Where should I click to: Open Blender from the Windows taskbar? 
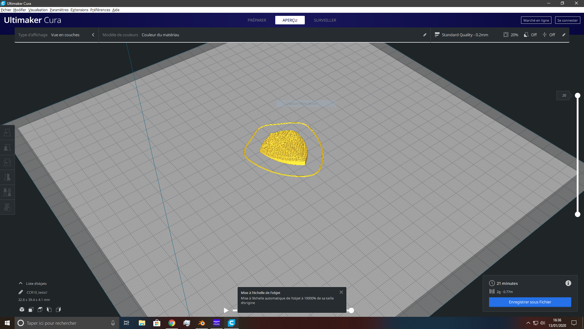pyautogui.click(x=201, y=323)
